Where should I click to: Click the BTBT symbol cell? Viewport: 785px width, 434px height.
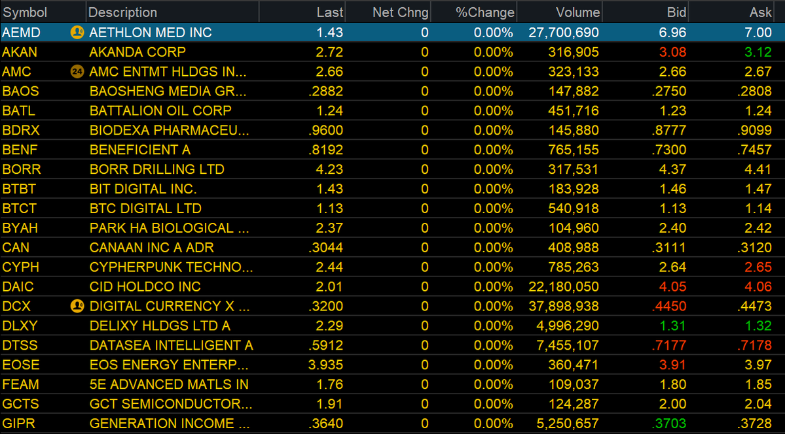pyautogui.click(x=20, y=189)
